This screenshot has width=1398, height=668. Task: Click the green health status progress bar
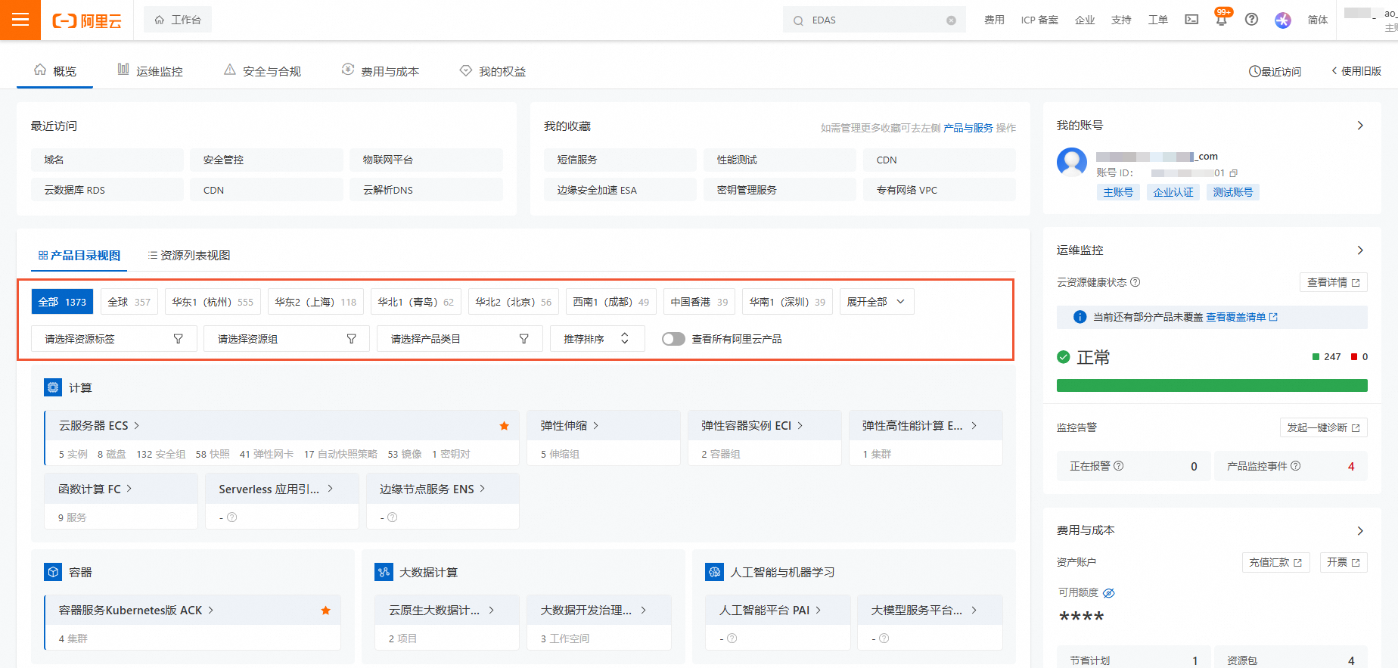click(1212, 386)
